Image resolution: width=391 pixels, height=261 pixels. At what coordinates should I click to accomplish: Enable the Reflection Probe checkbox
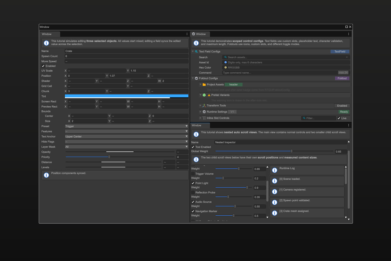click(193, 192)
